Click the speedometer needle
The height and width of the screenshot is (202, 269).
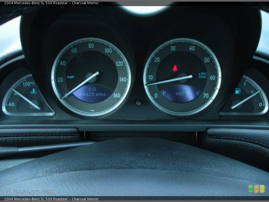(x=80, y=85)
